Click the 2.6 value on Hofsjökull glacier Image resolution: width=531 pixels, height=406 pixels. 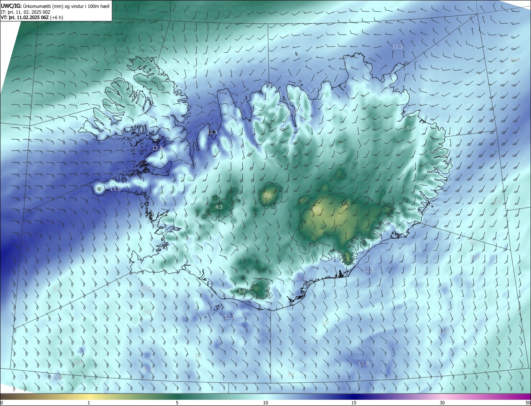click(268, 196)
